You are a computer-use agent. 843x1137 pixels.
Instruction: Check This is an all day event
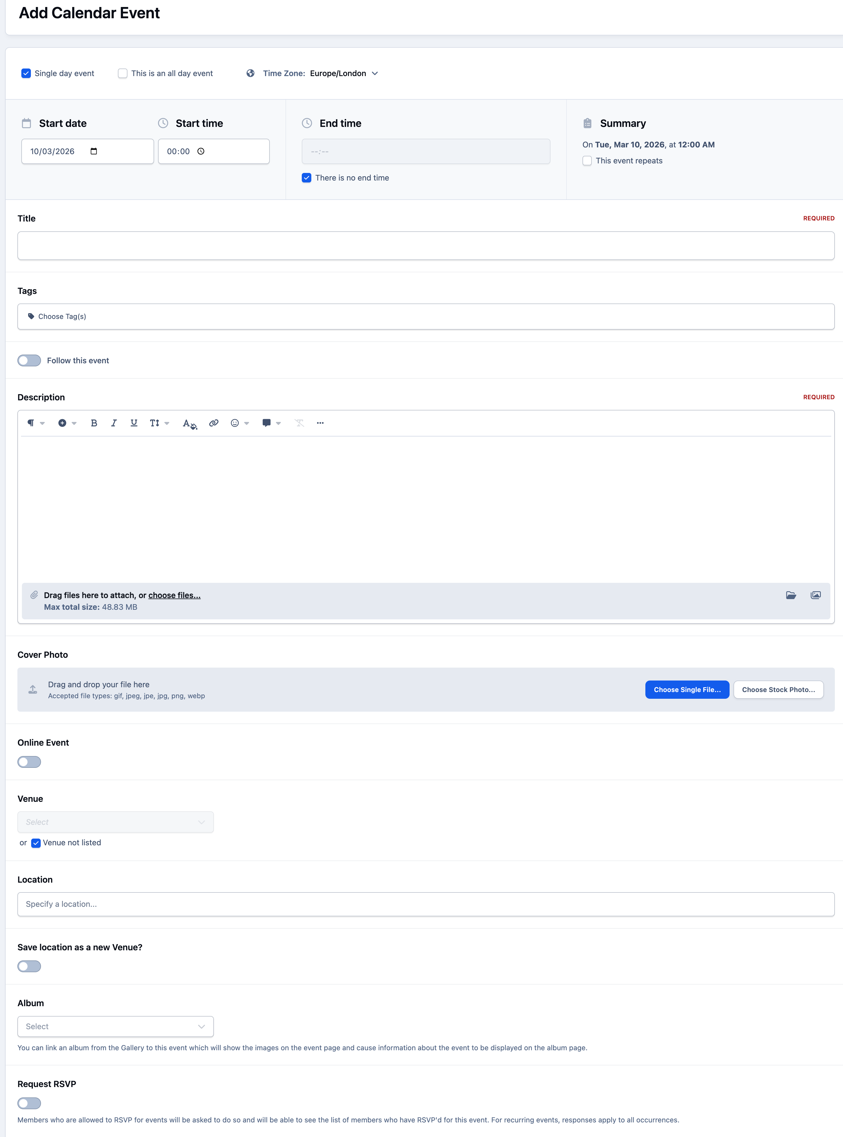pyautogui.click(x=122, y=74)
